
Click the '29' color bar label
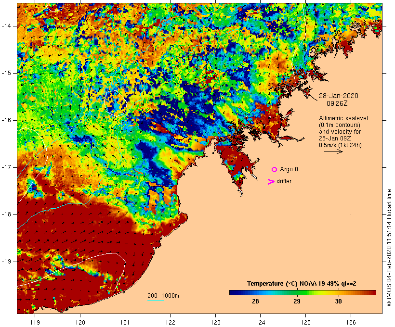point(297,301)
